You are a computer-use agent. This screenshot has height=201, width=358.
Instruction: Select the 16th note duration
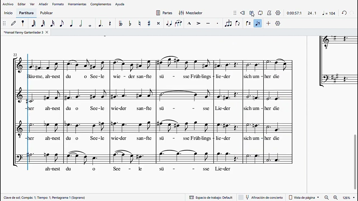pyautogui.click(x=52, y=23)
